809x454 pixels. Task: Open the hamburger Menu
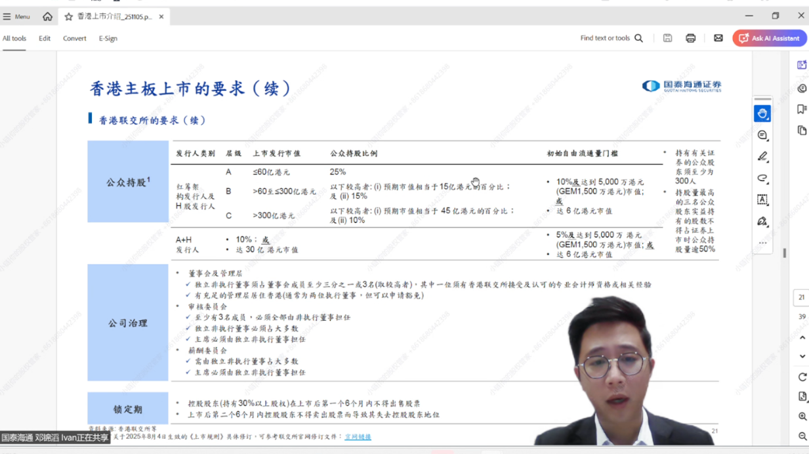(x=16, y=16)
